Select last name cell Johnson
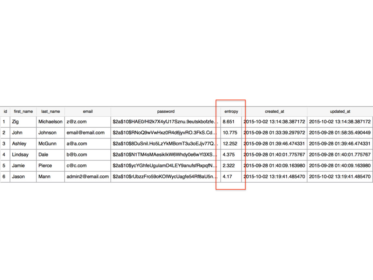Screen dimensions: 373x280 tap(50, 133)
